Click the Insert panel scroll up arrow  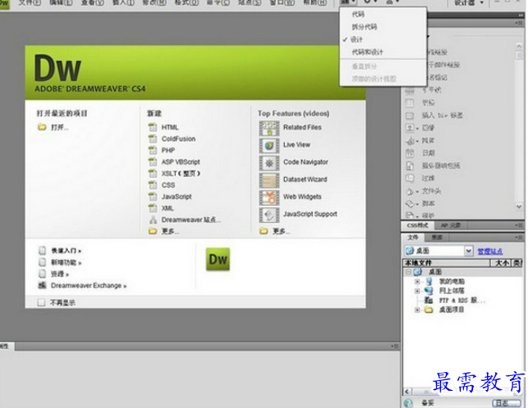(519, 45)
